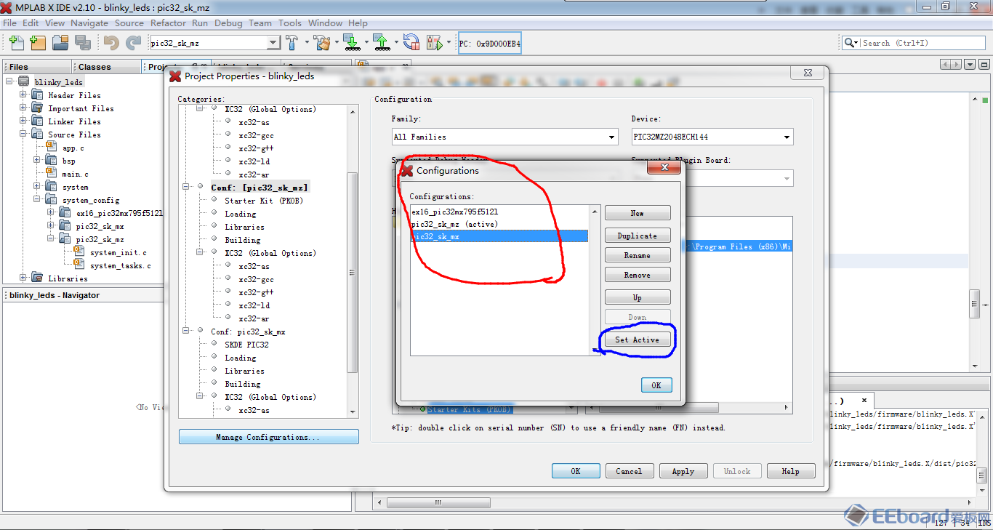993x530 pixels.
Task: Click the Redo arrow toolbar icon
Action: click(133, 43)
